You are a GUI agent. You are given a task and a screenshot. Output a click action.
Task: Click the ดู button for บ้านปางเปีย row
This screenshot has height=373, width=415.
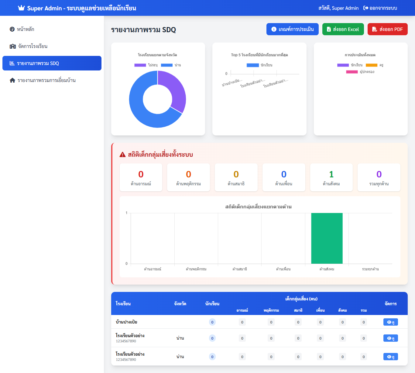[x=390, y=322]
